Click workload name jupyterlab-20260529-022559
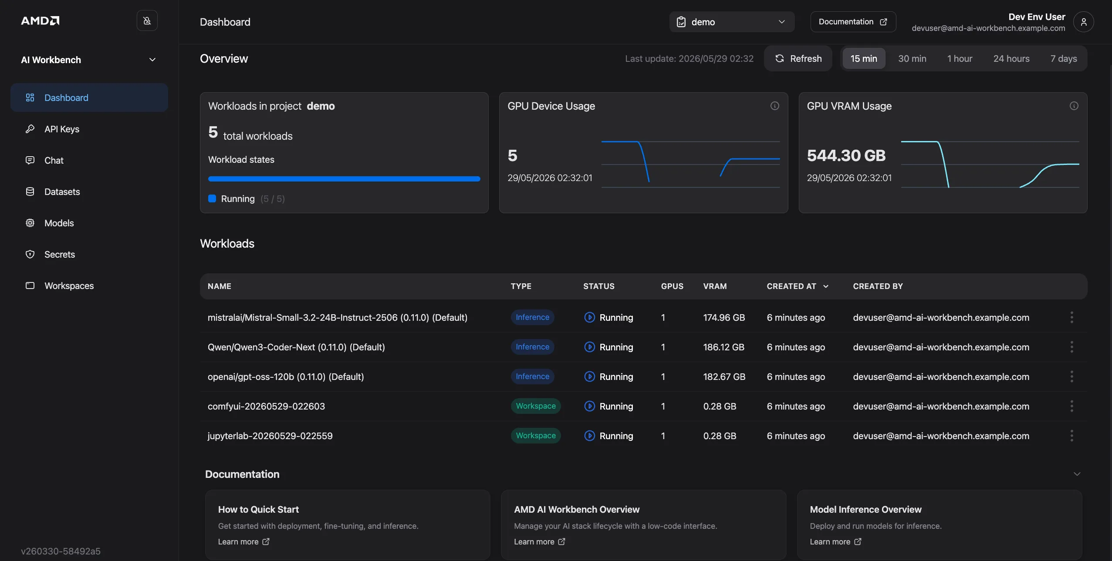1112x561 pixels. tap(270, 436)
